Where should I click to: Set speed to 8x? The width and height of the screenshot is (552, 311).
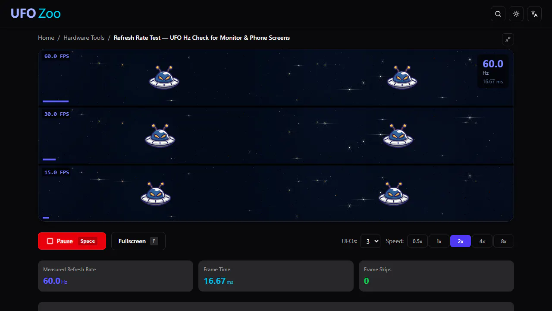504,241
